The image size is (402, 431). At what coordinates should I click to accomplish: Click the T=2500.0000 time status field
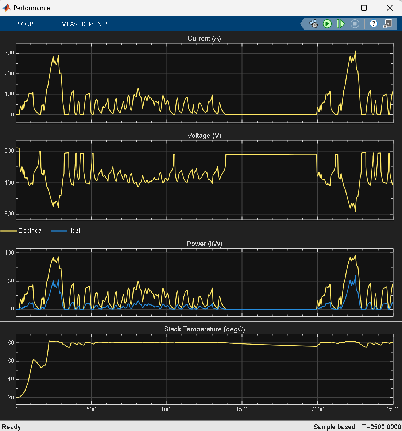pos(381,427)
